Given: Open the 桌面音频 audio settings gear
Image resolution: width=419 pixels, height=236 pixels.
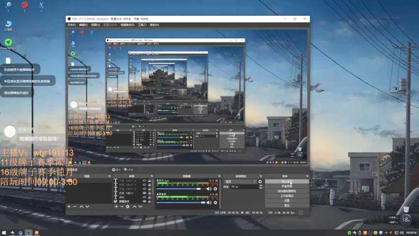Looking at the screenshot, I should click(215, 202).
